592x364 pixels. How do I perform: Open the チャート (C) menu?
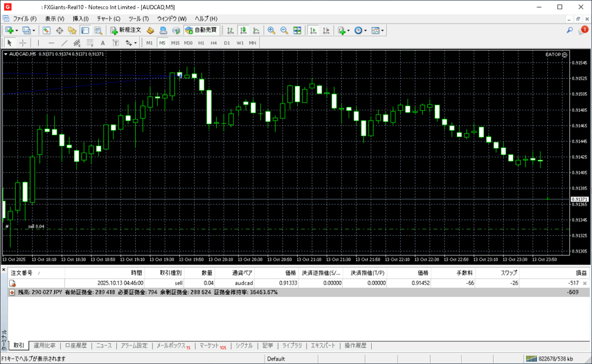108,18
